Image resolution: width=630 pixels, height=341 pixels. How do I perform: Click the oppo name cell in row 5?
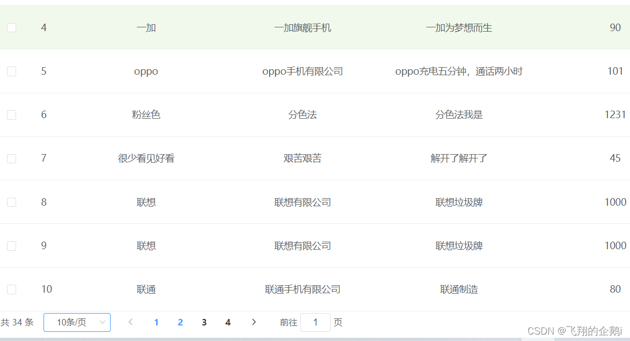coord(146,71)
